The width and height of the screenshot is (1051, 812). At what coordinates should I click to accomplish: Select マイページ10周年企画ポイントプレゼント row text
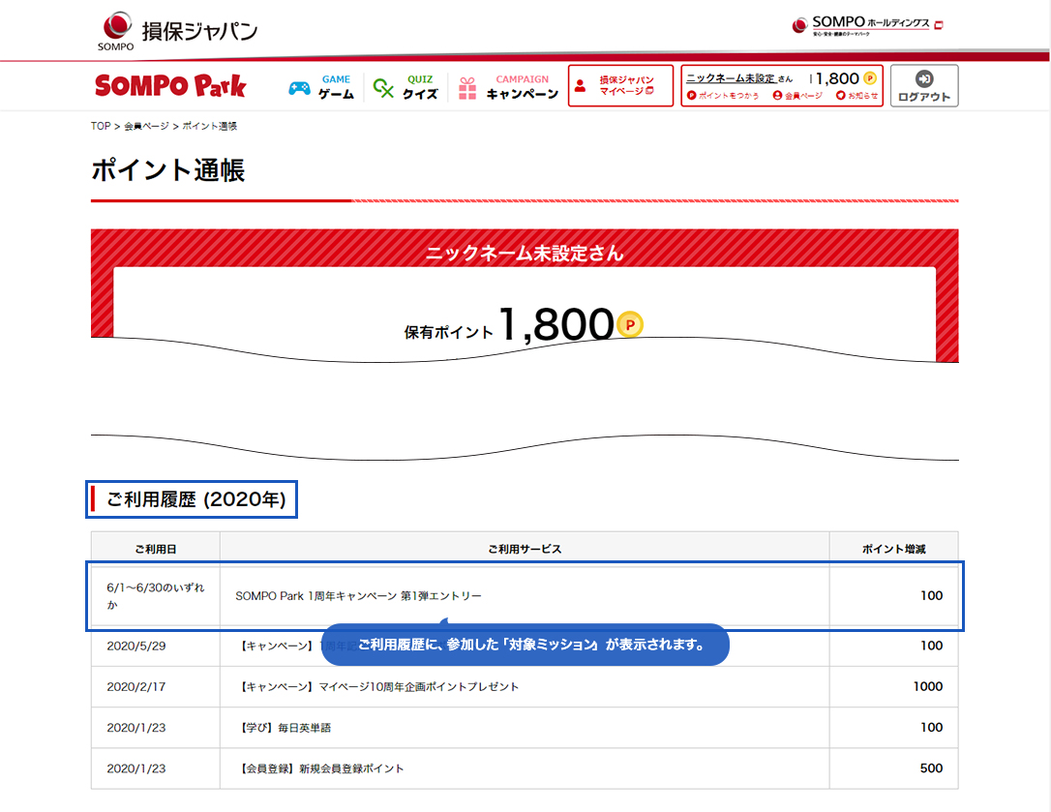(379, 686)
